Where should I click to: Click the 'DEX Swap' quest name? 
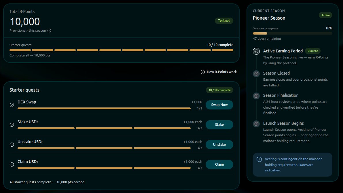click(x=27, y=102)
